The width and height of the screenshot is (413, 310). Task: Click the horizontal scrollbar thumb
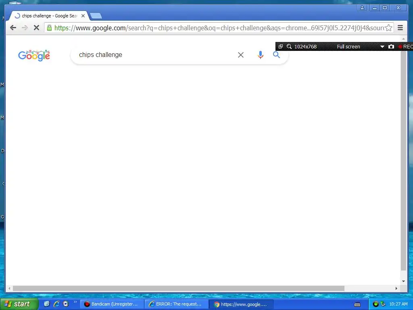[179, 288]
